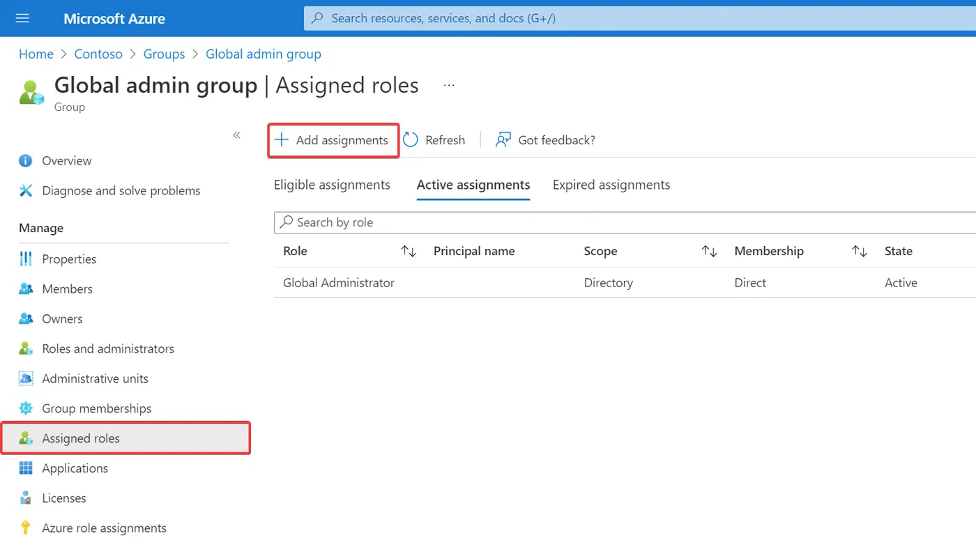Click the Active state cell
The height and width of the screenshot is (559, 976).
pos(901,283)
